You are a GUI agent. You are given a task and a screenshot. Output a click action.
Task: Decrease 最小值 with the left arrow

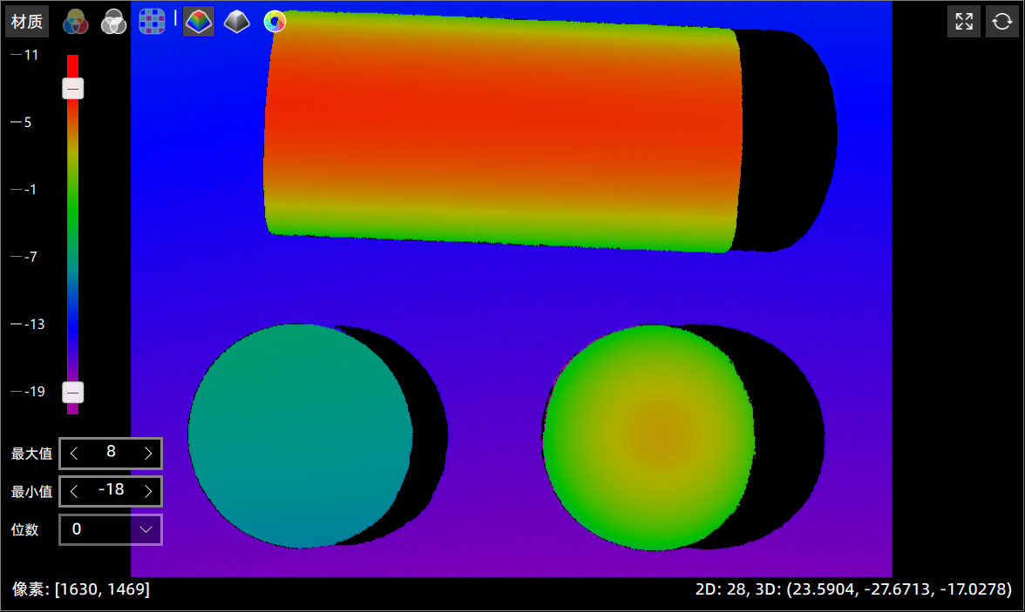[x=74, y=492]
